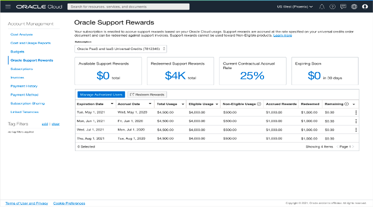The image size is (373, 207).
Task: Click Expiring Soon card
Action: pyautogui.click(x=325, y=71)
